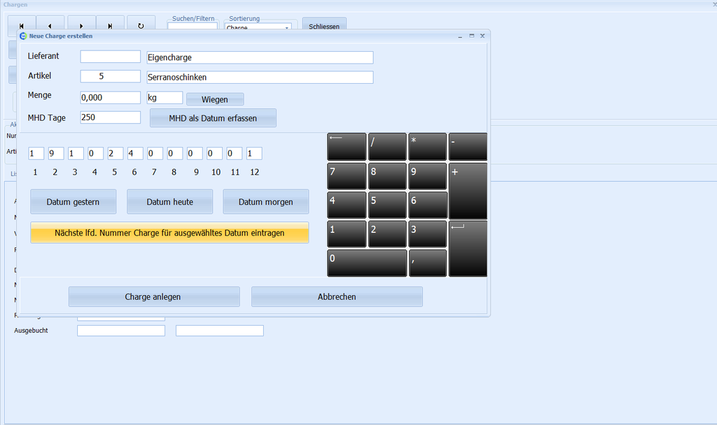Tap the plus key on keypad
Image resolution: width=717 pixels, height=425 pixels.
coord(468,191)
